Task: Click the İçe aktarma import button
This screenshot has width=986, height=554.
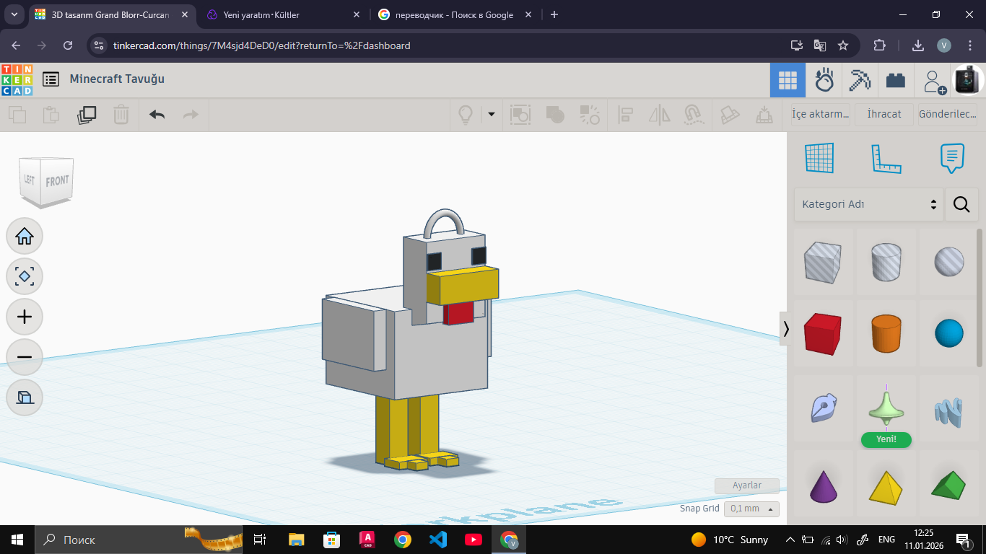Action: 821,114
